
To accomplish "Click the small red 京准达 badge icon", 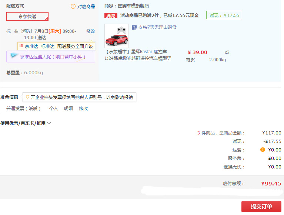I will 21,46.
